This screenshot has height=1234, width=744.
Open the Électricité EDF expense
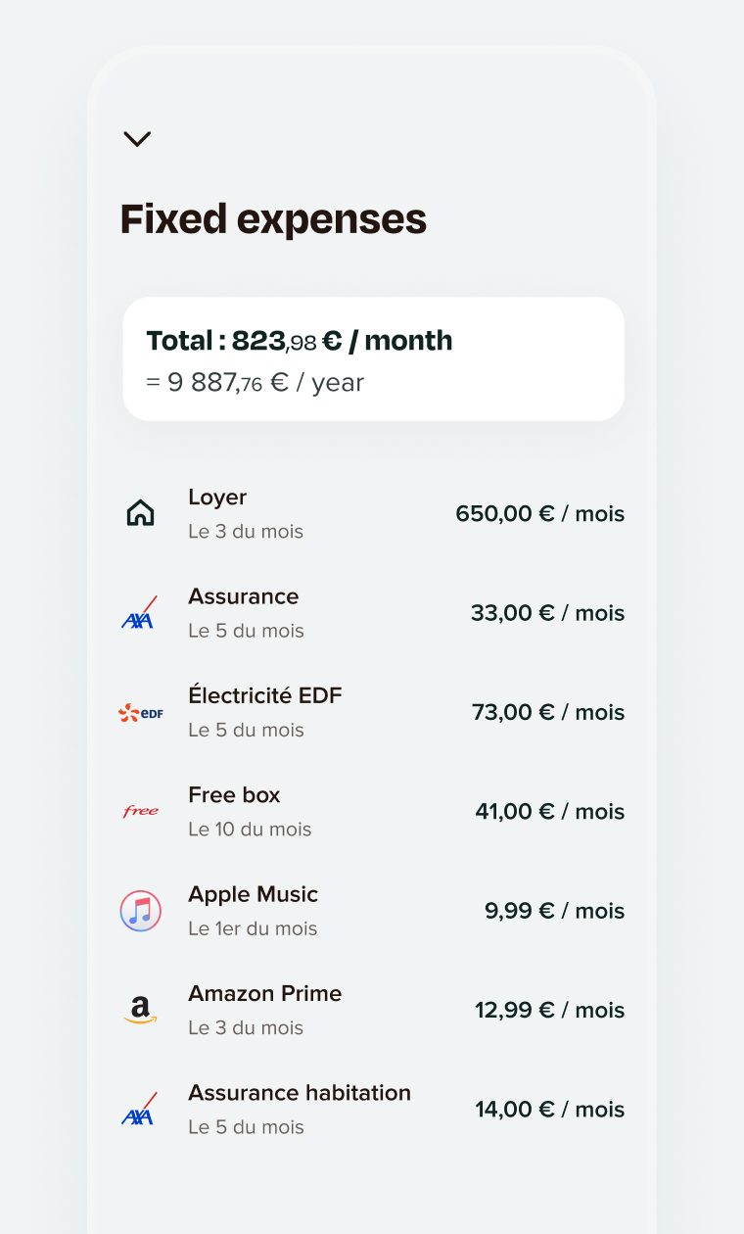point(265,696)
